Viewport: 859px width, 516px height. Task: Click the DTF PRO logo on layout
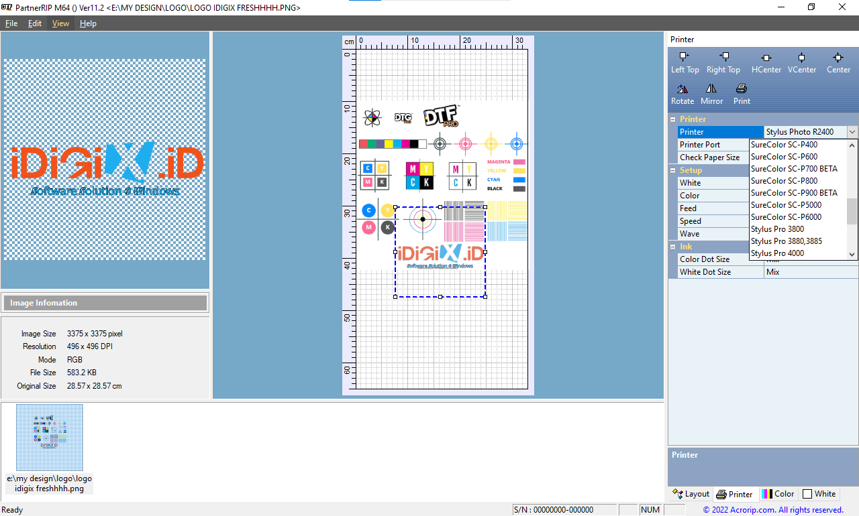click(x=441, y=117)
